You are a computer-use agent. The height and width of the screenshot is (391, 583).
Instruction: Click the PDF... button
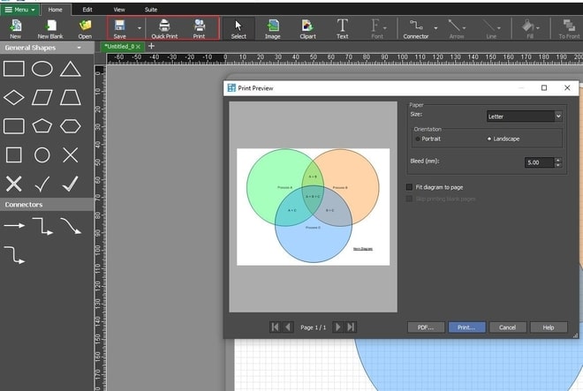[426, 327]
